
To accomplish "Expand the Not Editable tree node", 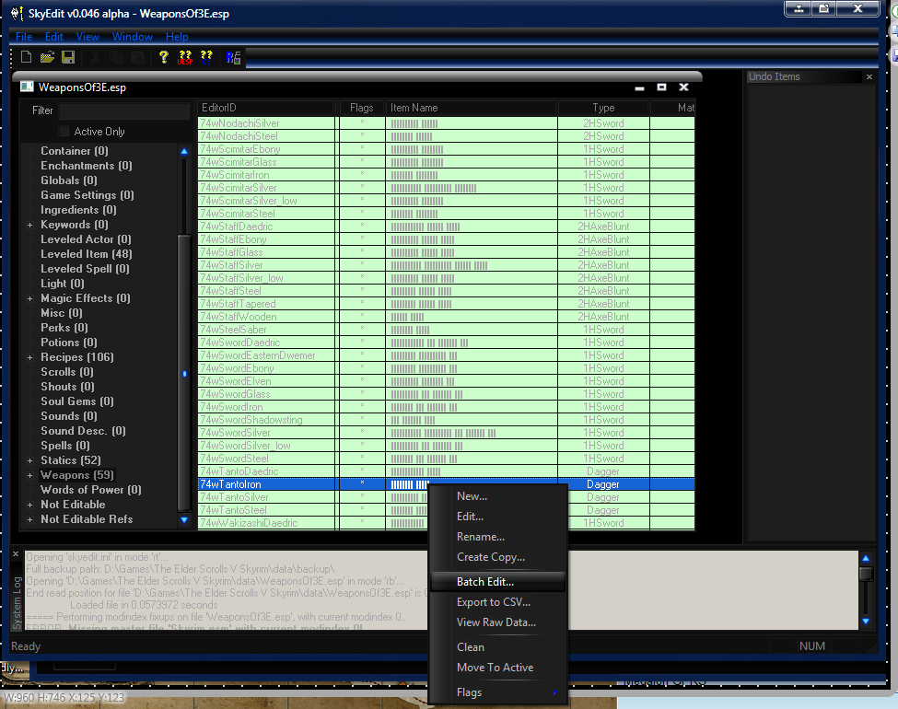I will click(x=29, y=506).
